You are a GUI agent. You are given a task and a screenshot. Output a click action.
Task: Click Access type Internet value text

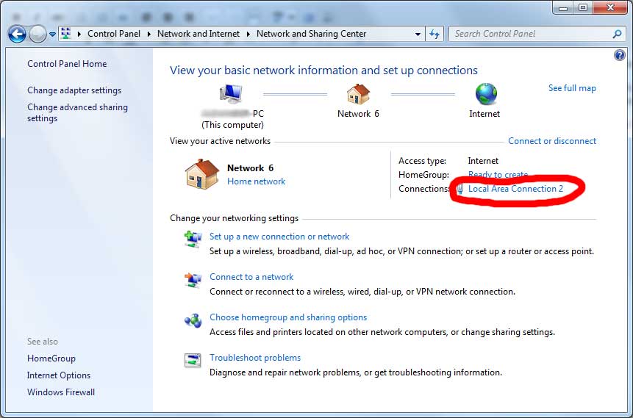[483, 161]
